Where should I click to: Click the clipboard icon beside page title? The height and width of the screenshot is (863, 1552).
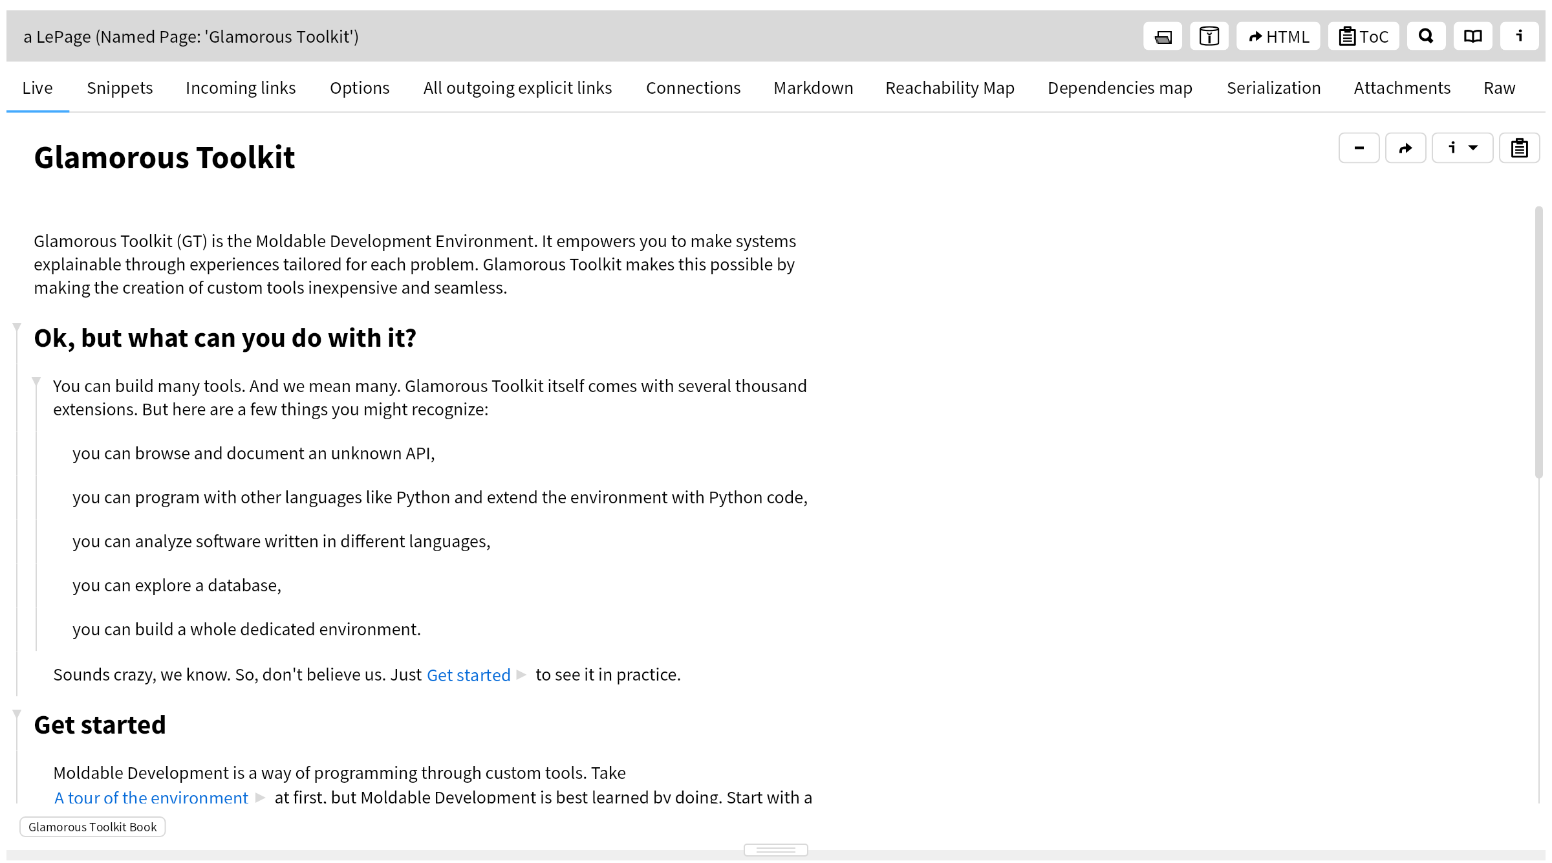(x=1519, y=148)
